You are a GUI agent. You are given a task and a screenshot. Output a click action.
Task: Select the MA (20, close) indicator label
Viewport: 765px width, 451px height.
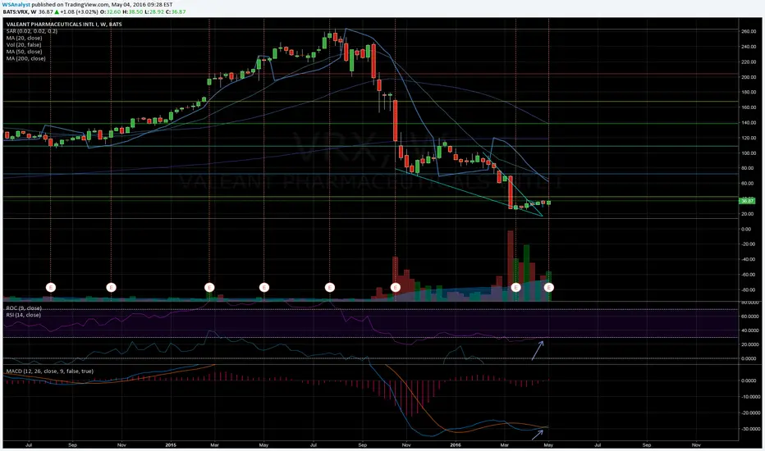pyautogui.click(x=24, y=38)
